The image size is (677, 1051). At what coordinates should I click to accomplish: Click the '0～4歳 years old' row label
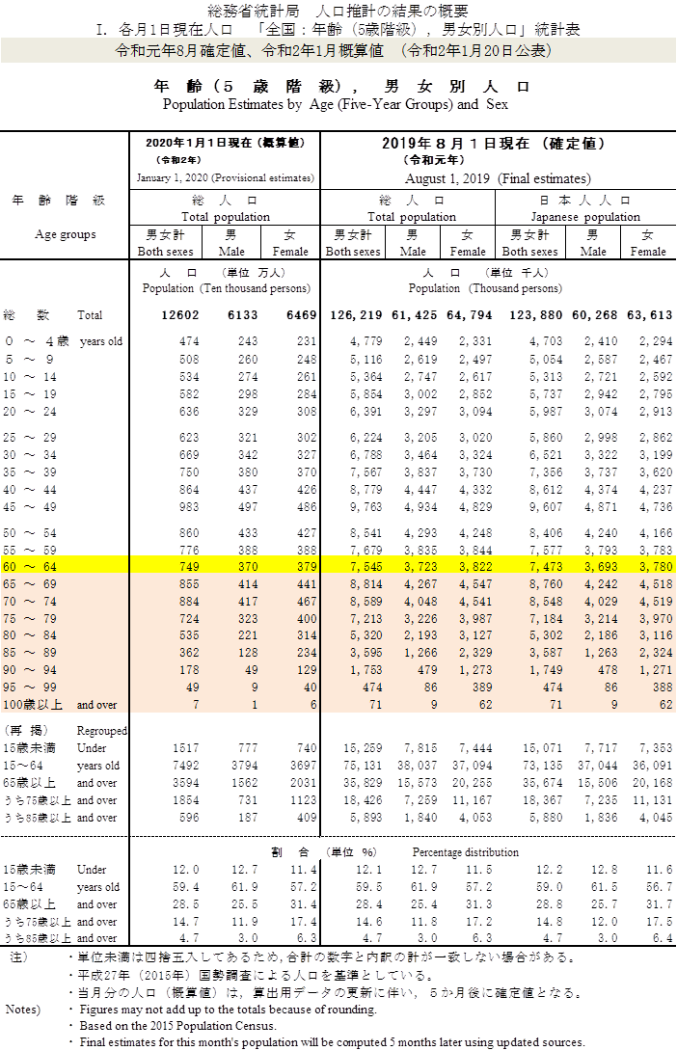coord(64,341)
